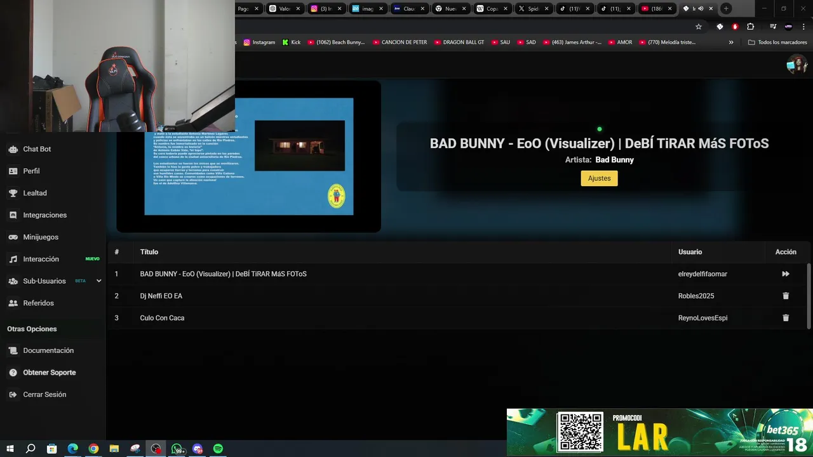The width and height of the screenshot is (813, 457).
Task: Open Documentación in the sidebar
Action: tap(48, 350)
